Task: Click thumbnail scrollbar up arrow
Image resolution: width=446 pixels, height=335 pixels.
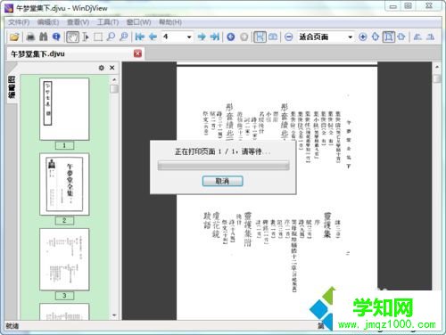Action: 114,79
